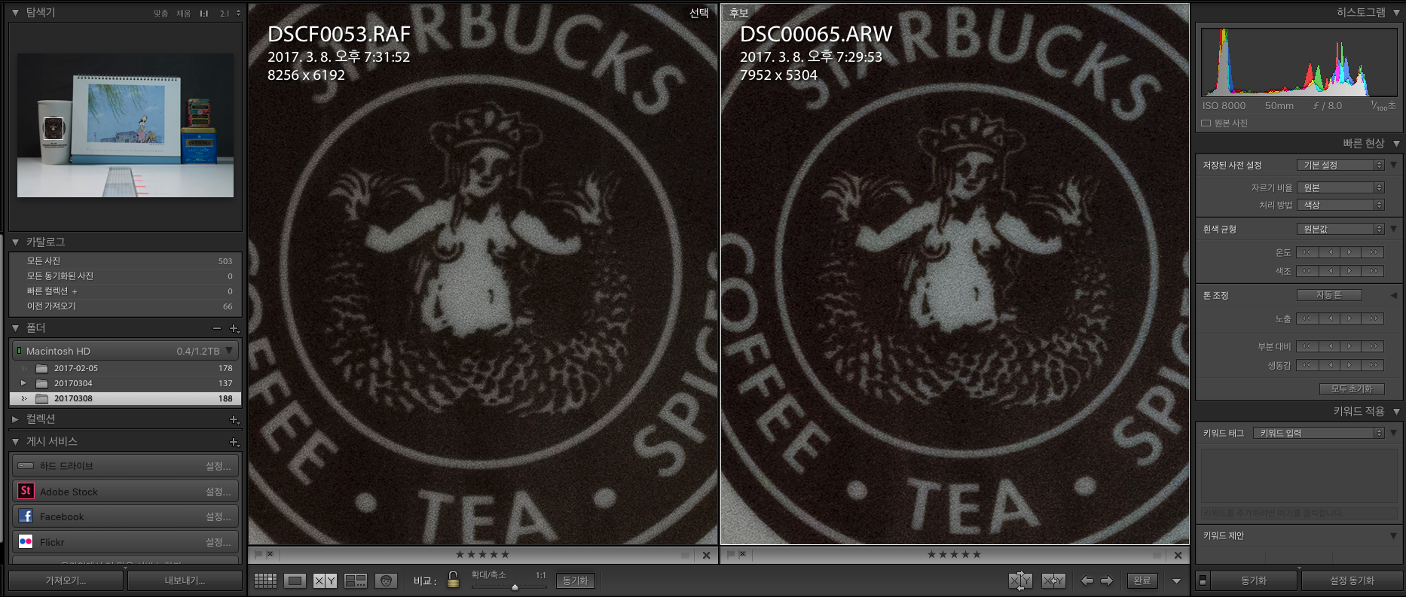Open folder 2017-02-05
This screenshot has width=1406, height=597.
(x=125, y=368)
